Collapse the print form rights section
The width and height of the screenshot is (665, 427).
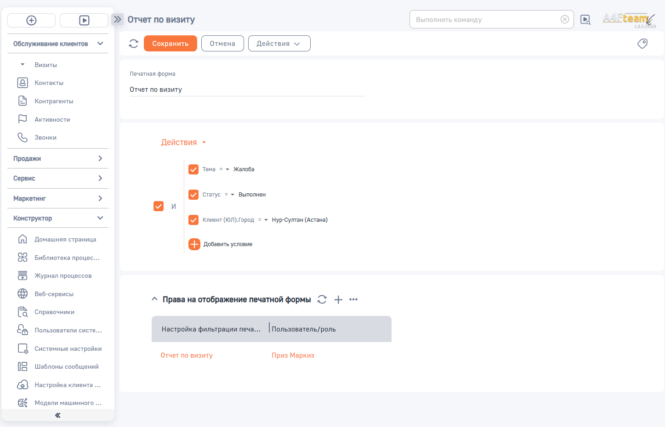[154, 299]
